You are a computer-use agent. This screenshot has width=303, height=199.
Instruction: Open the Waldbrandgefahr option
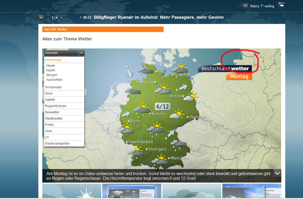click(x=64, y=143)
